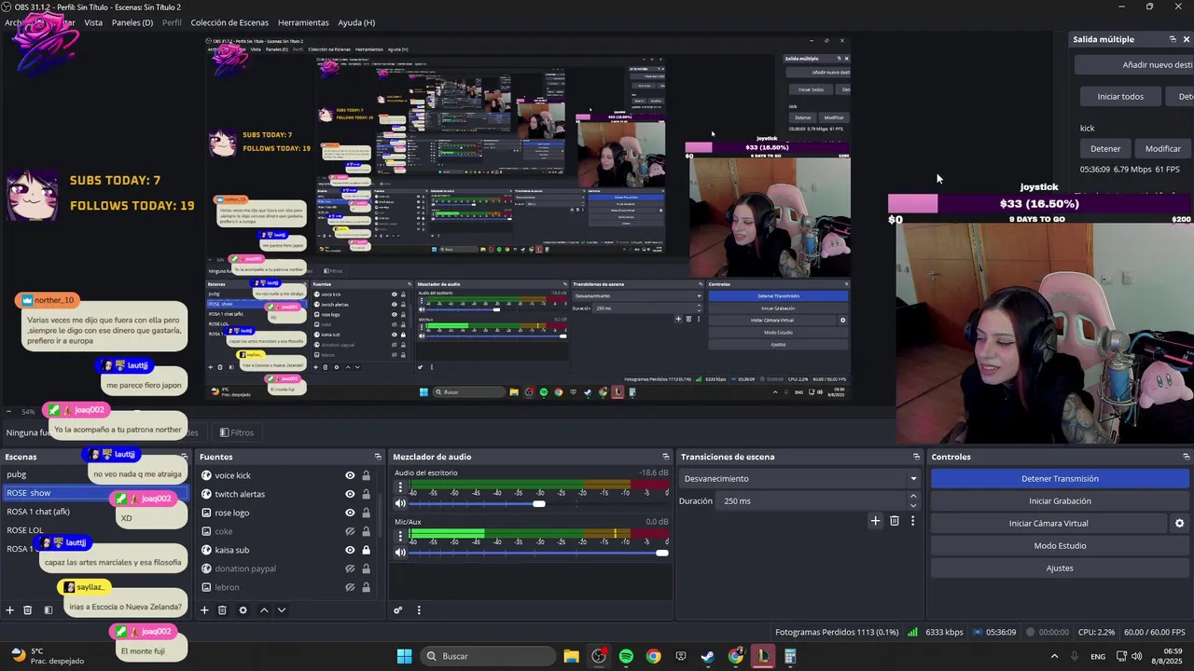Open File Explorer from the taskbar
Image resolution: width=1194 pixels, height=671 pixels.
(571, 656)
